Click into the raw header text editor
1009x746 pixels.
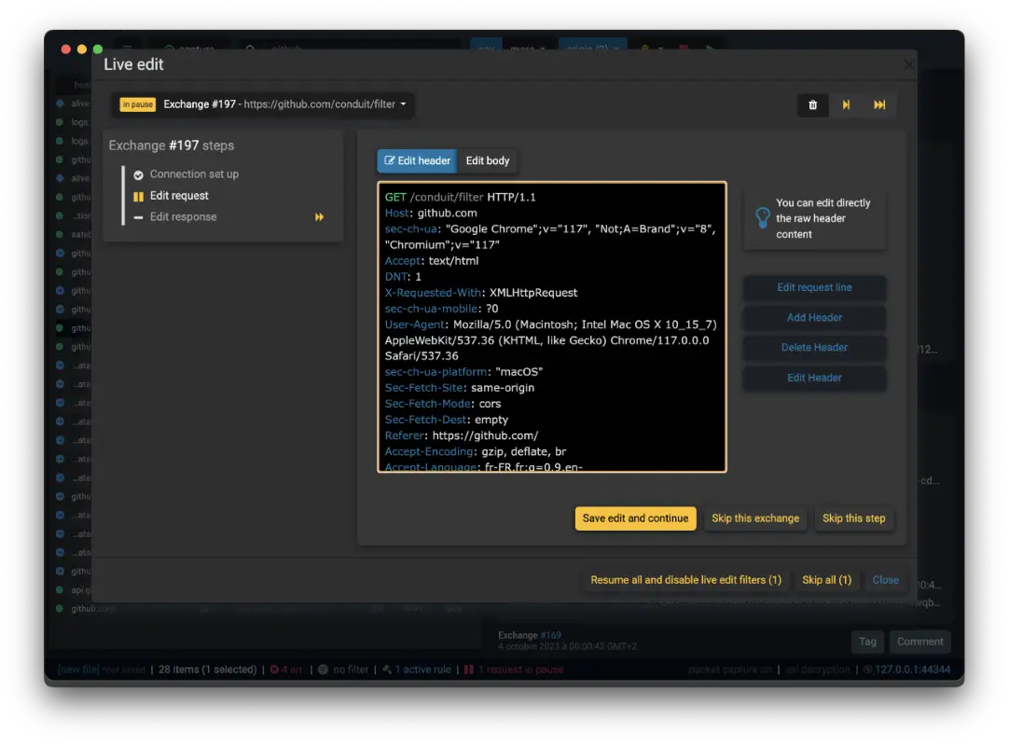point(551,327)
